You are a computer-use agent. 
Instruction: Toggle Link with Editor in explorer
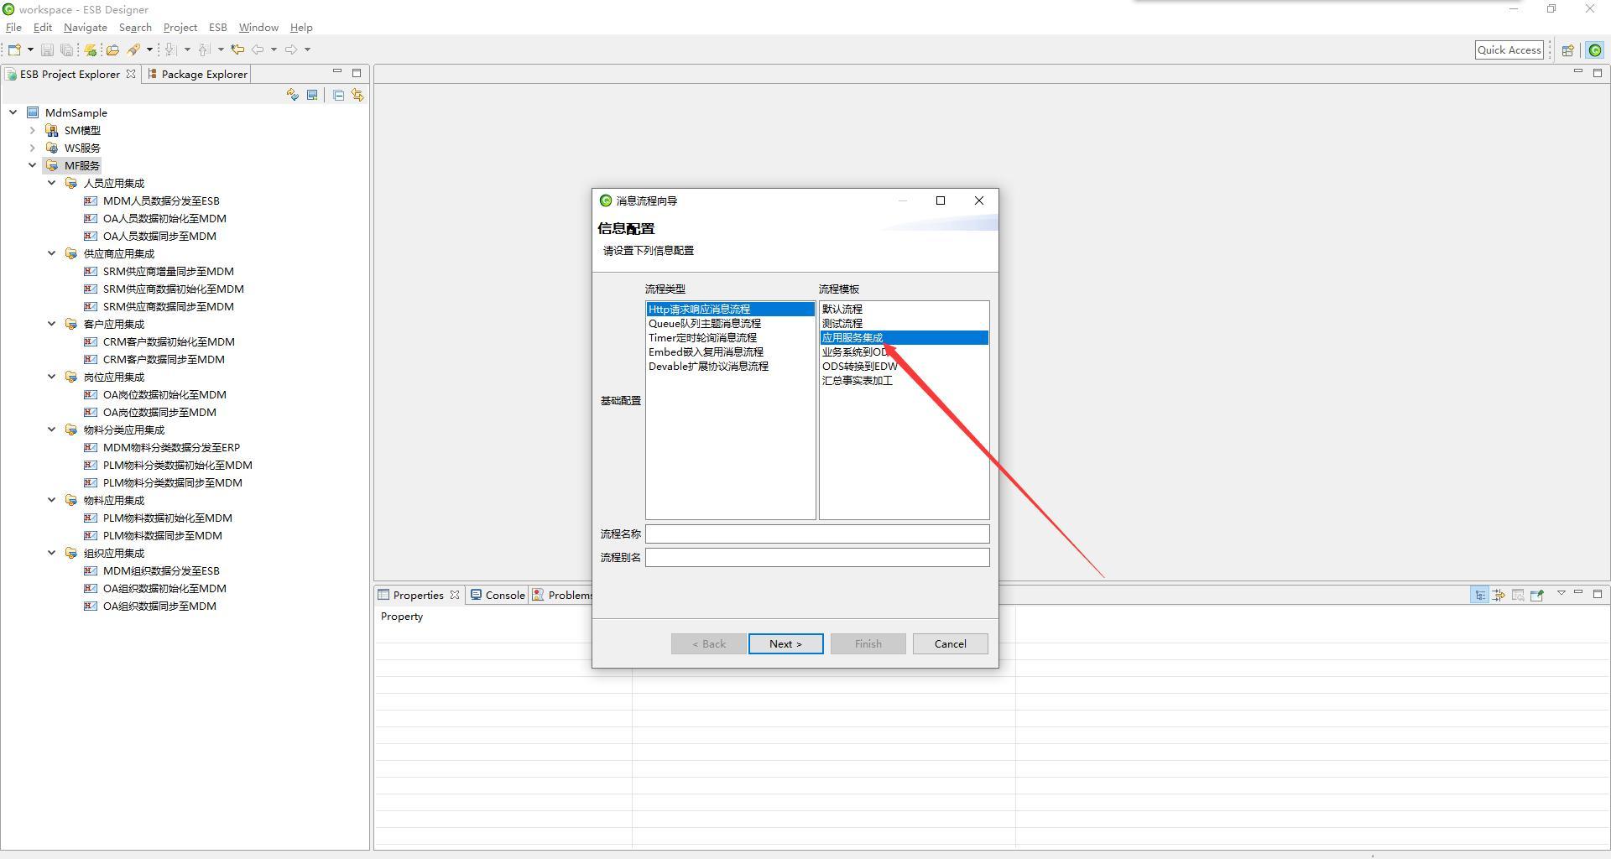(x=357, y=95)
